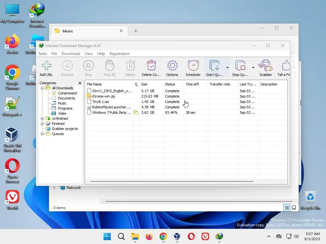Open the File menu

click(x=54, y=54)
